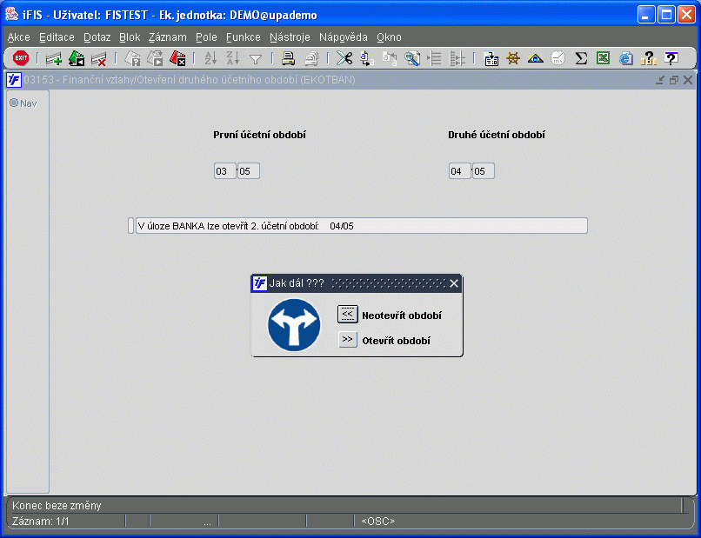Minimize the iFIS application window
Image resolution: width=701 pixels, height=538 pixels.
click(645, 15)
